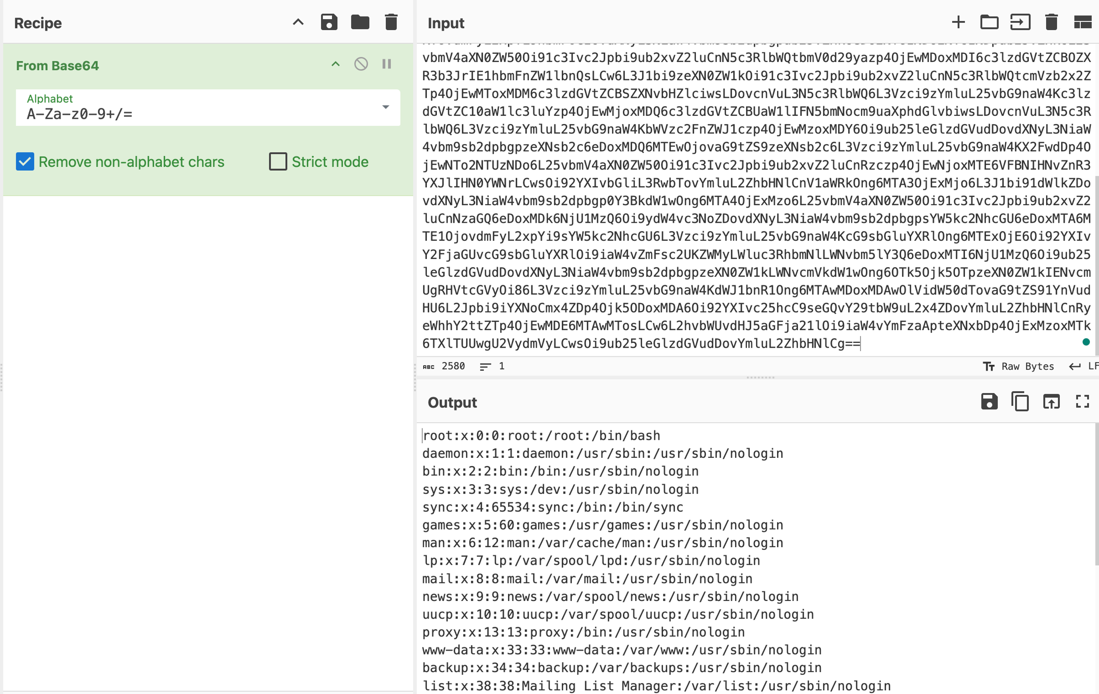Screen dimensions: 1099x694
Task: Enable the Strict mode checkbox
Action: coord(278,162)
